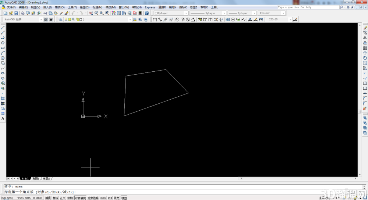Viewport: 368px width, 200px height.
Task: Open the ByColor plot style dropdown
Action: 283,13
